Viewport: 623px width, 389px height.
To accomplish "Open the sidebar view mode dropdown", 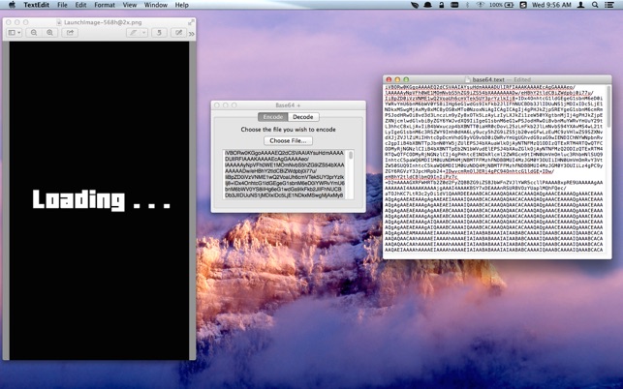I will point(15,33).
